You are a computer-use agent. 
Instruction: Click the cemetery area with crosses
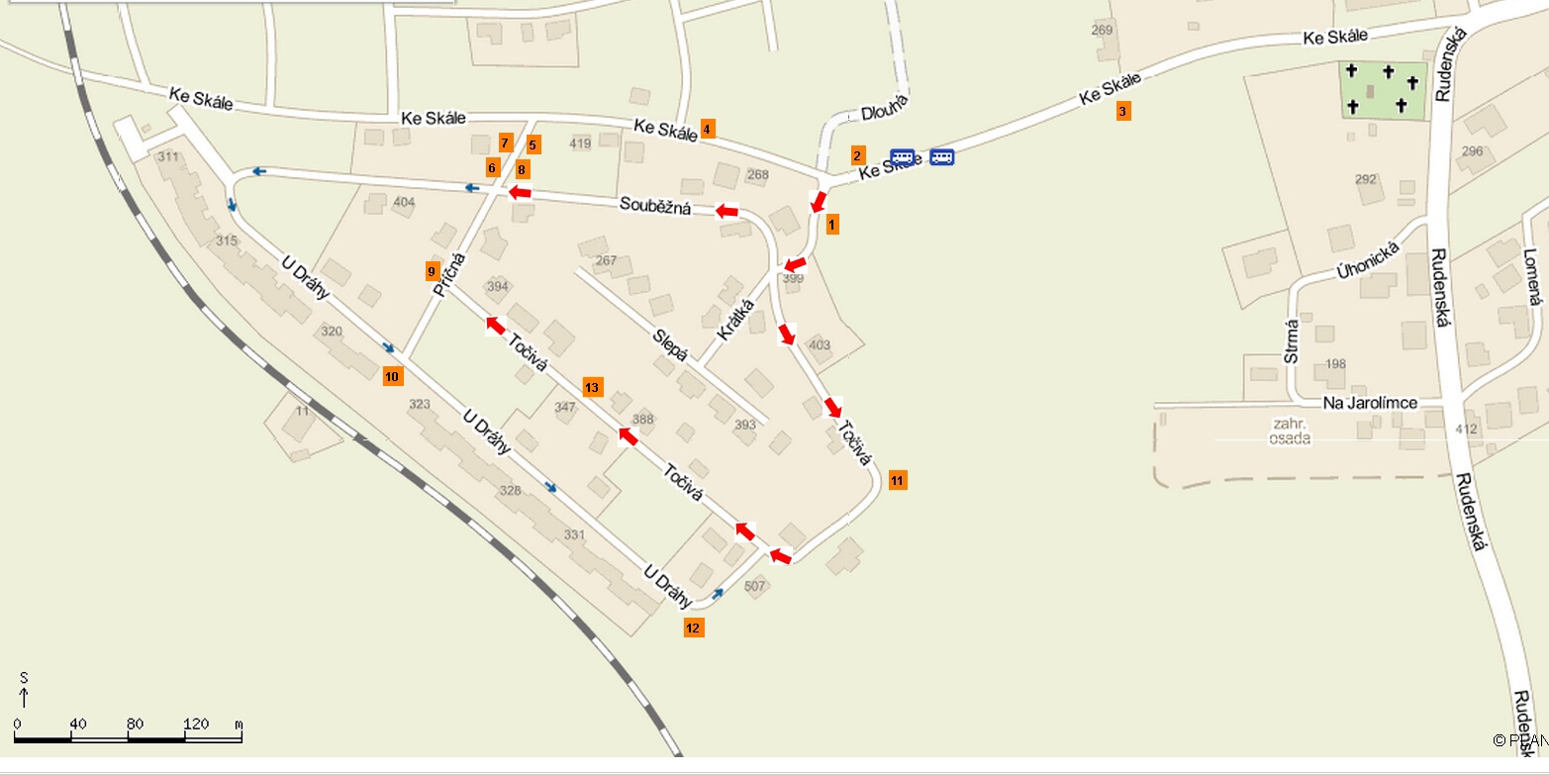coord(1385,89)
